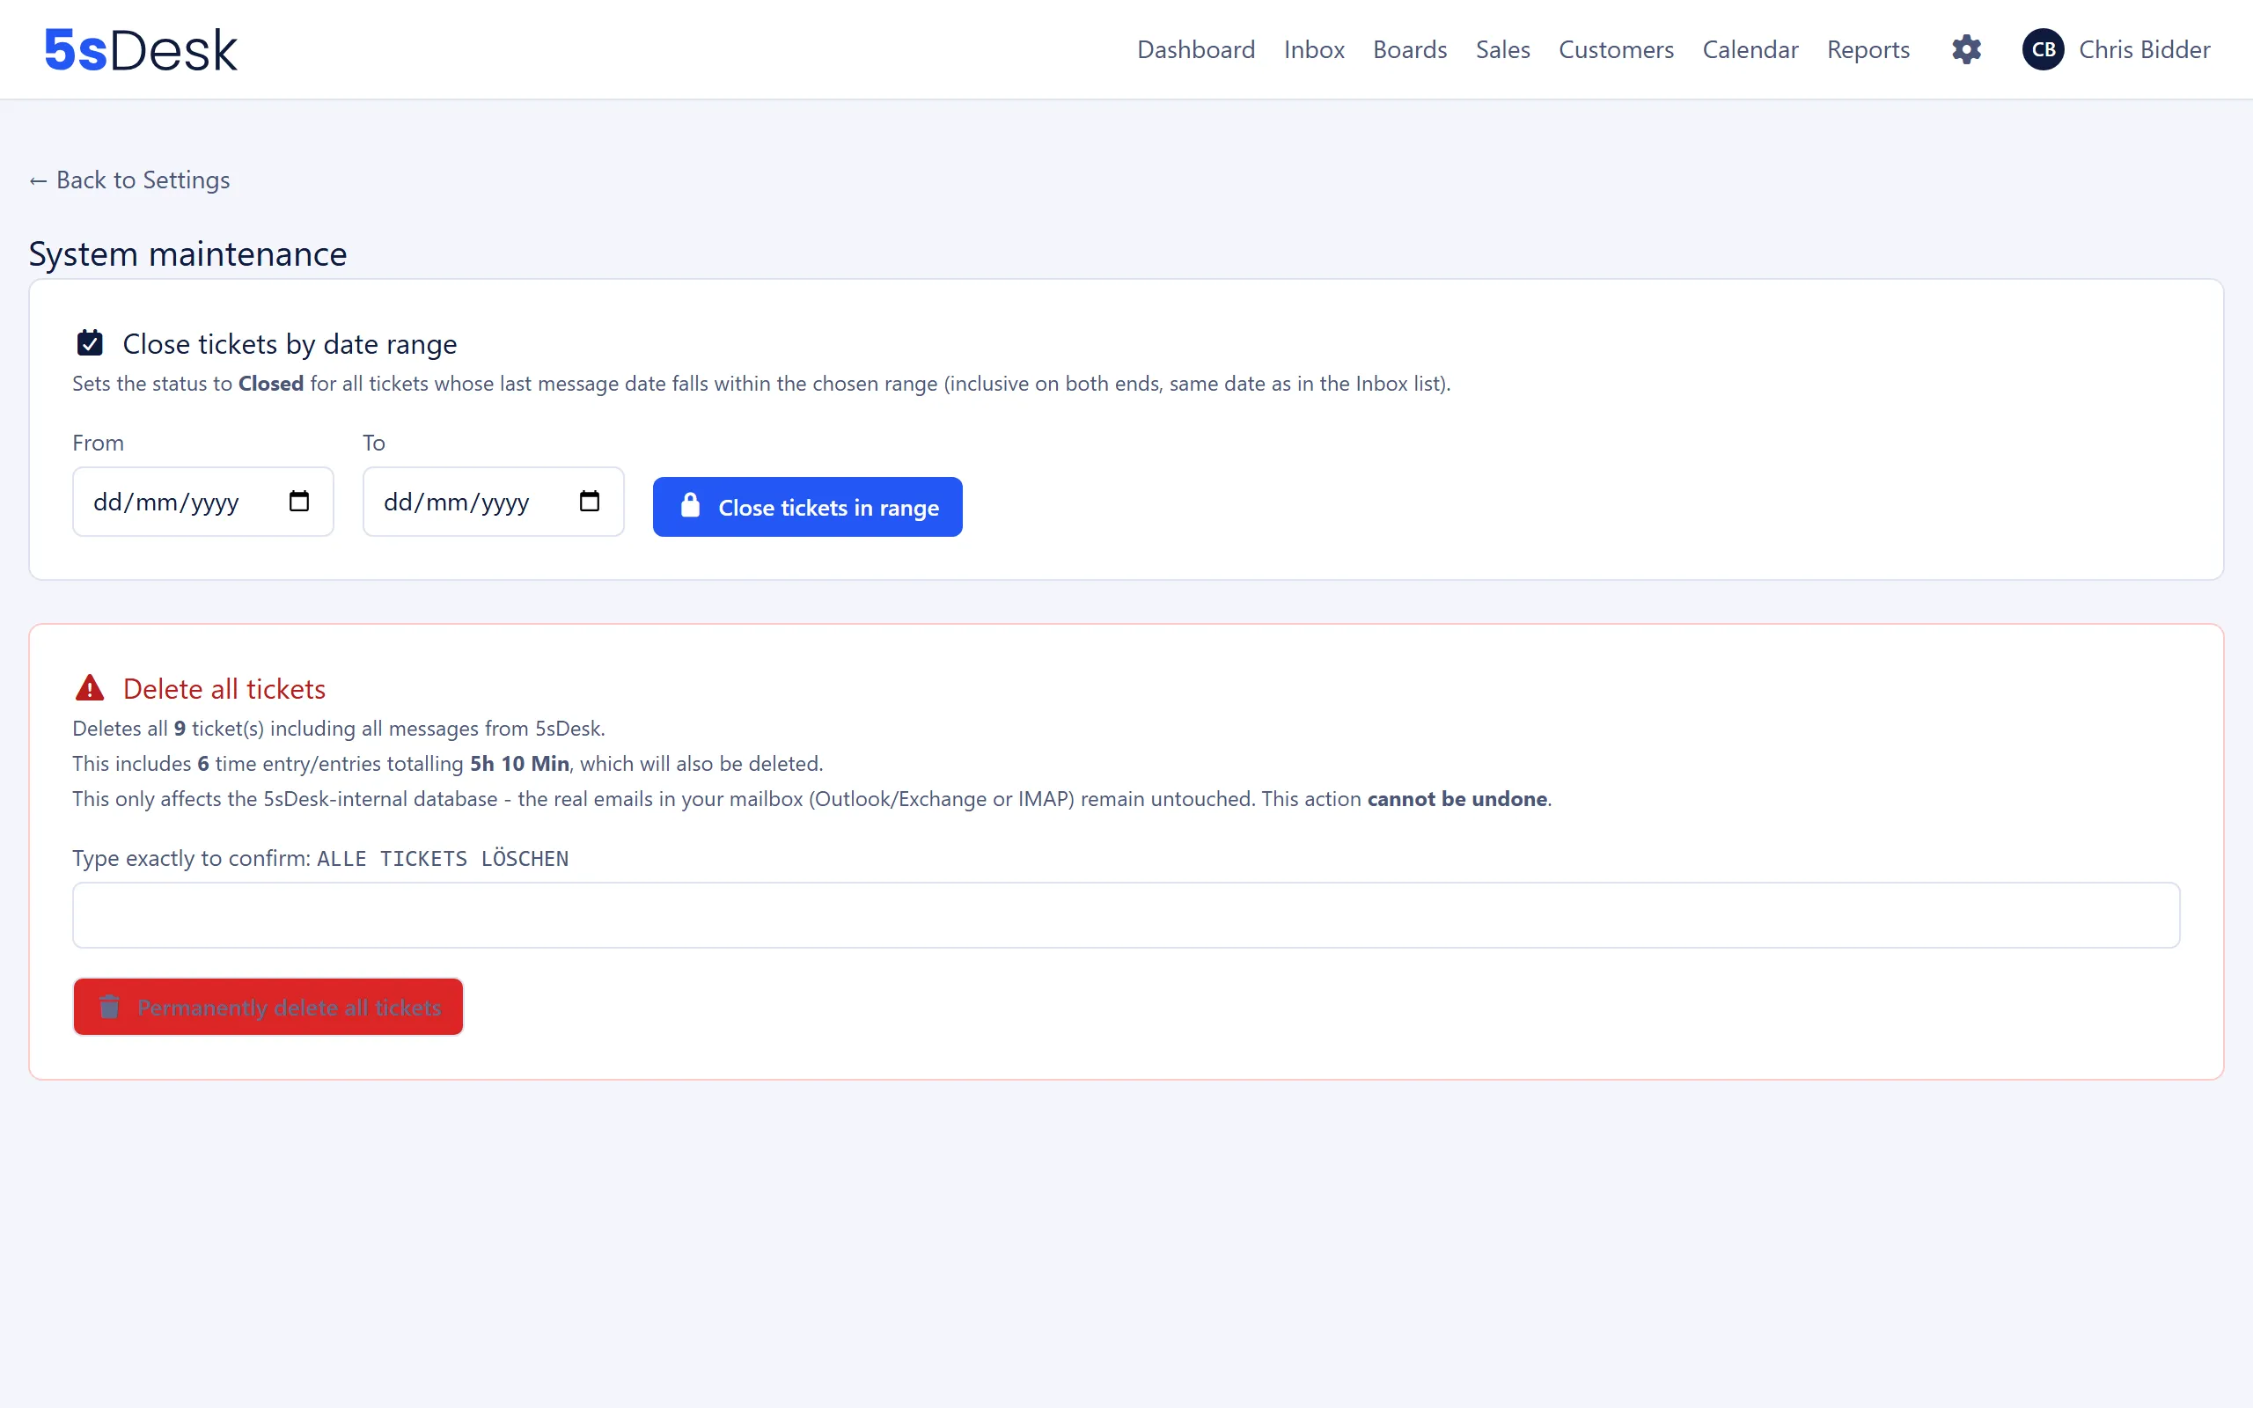
Task: Open the Customers page
Action: click(x=1616, y=49)
